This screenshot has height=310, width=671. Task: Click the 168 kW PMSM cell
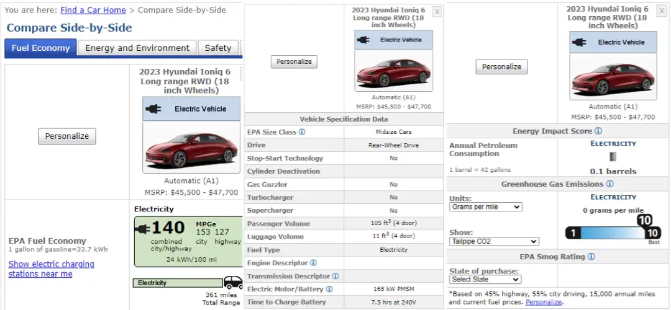click(x=394, y=289)
